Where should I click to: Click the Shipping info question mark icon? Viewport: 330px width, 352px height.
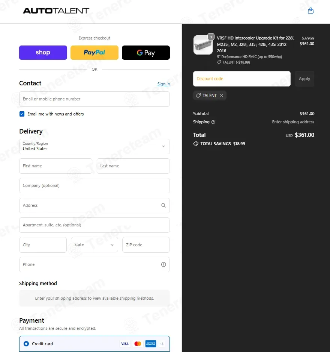click(x=213, y=122)
